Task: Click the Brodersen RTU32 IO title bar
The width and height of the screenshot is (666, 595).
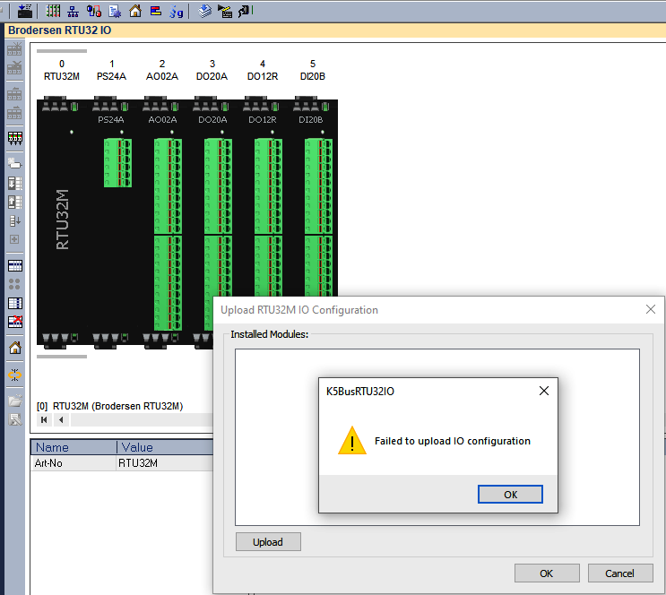Action: click(334, 30)
